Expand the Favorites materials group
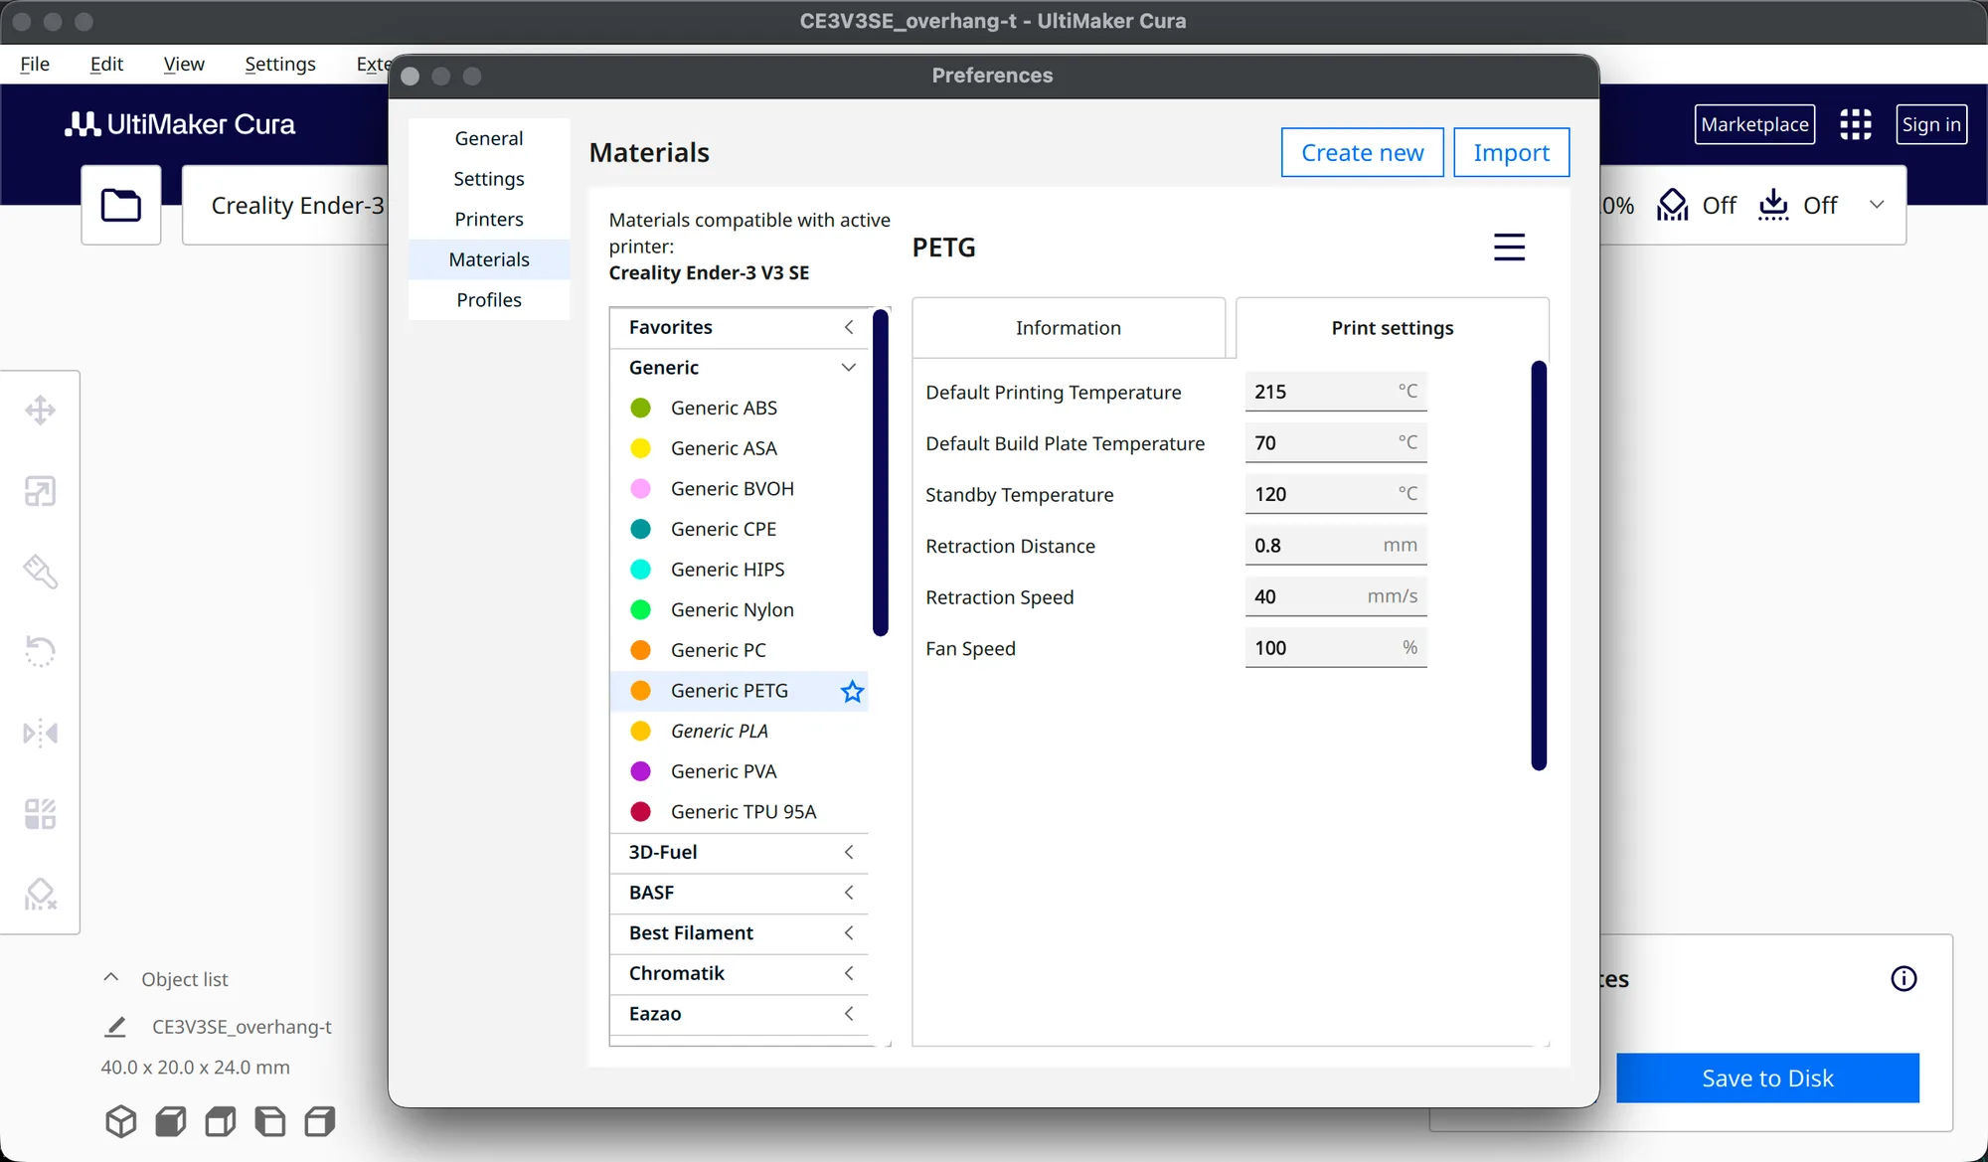Screen dimensions: 1988x1162 [739, 327]
